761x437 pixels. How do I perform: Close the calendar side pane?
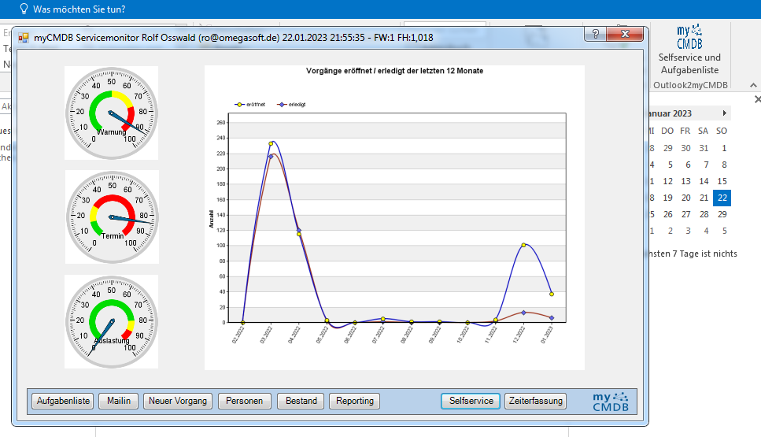pyautogui.click(x=757, y=99)
